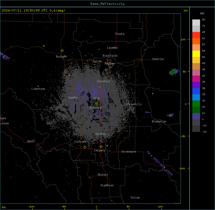215x210 pixels.
Task: Click the Okotoks label
Action: tap(103, 175)
